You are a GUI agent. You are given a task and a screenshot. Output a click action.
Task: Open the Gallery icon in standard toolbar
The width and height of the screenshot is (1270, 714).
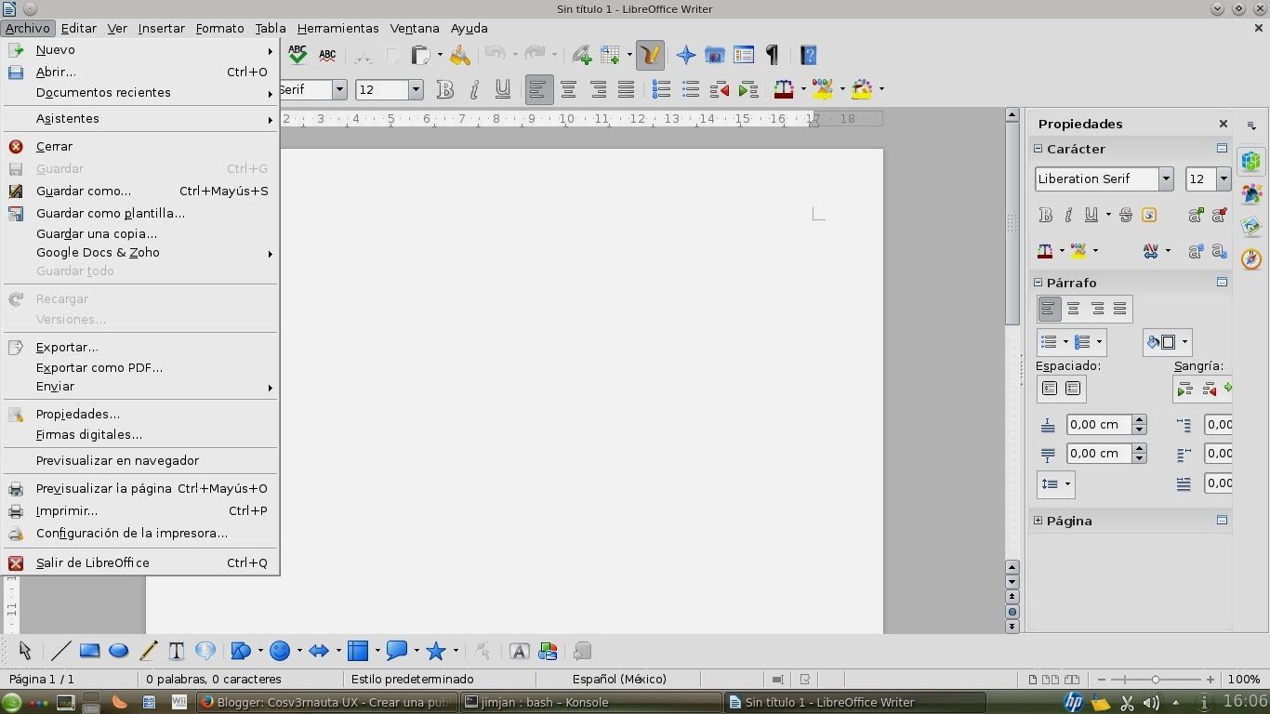click(x=714, y=55)
